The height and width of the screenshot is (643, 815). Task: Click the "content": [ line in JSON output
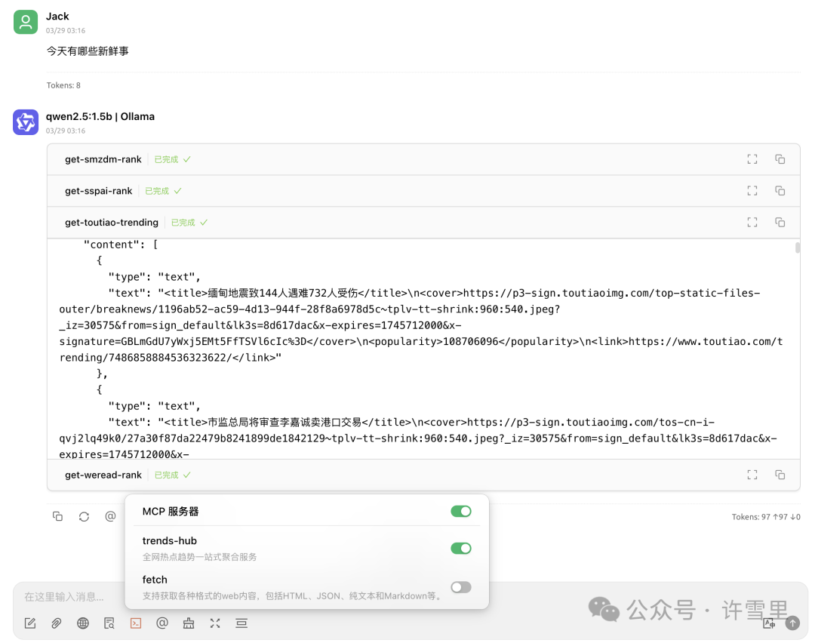[x=121, y=245]
